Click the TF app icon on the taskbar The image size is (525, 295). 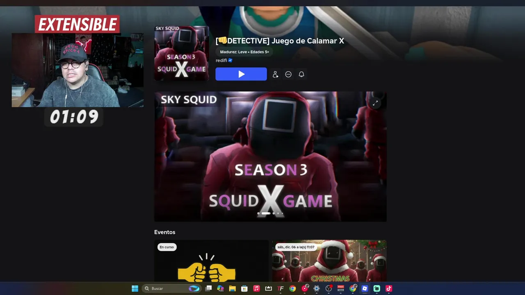point(281,288)
